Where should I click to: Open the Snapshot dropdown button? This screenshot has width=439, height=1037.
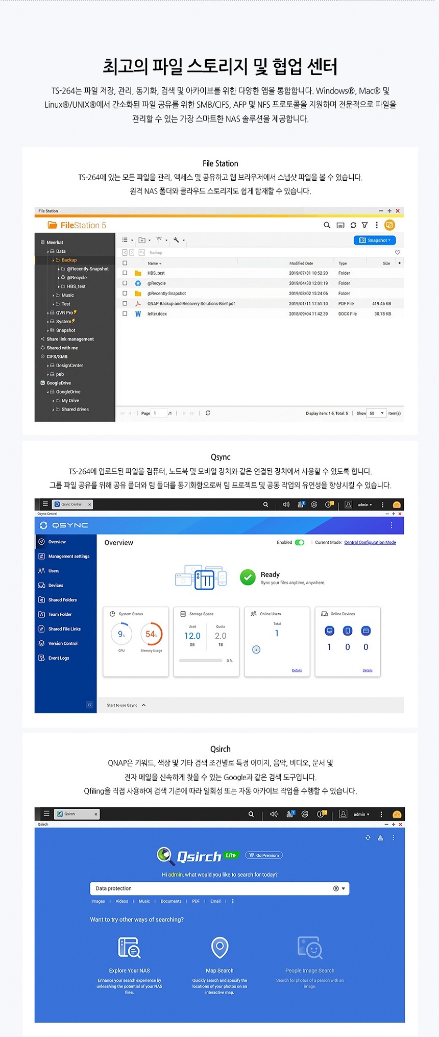pyautogui.click(x=374, y=240)
